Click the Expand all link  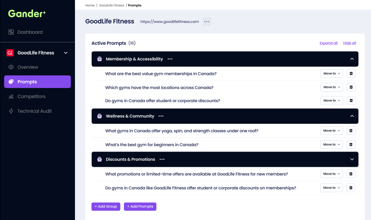pyautogui.click(x=329, y=43)
